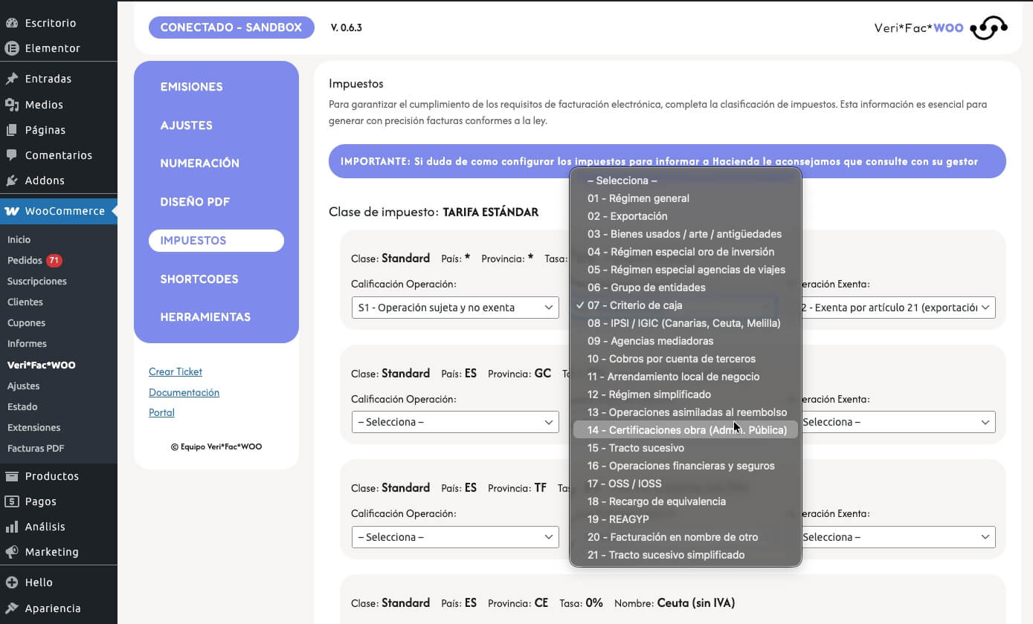The image size is (1033, 624).
Task: Pick 13 - Operaciones asimiladas al reembolso
Action: tap(686, 412)
